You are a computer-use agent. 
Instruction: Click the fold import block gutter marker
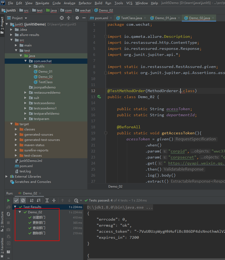(x=106, y=36)
